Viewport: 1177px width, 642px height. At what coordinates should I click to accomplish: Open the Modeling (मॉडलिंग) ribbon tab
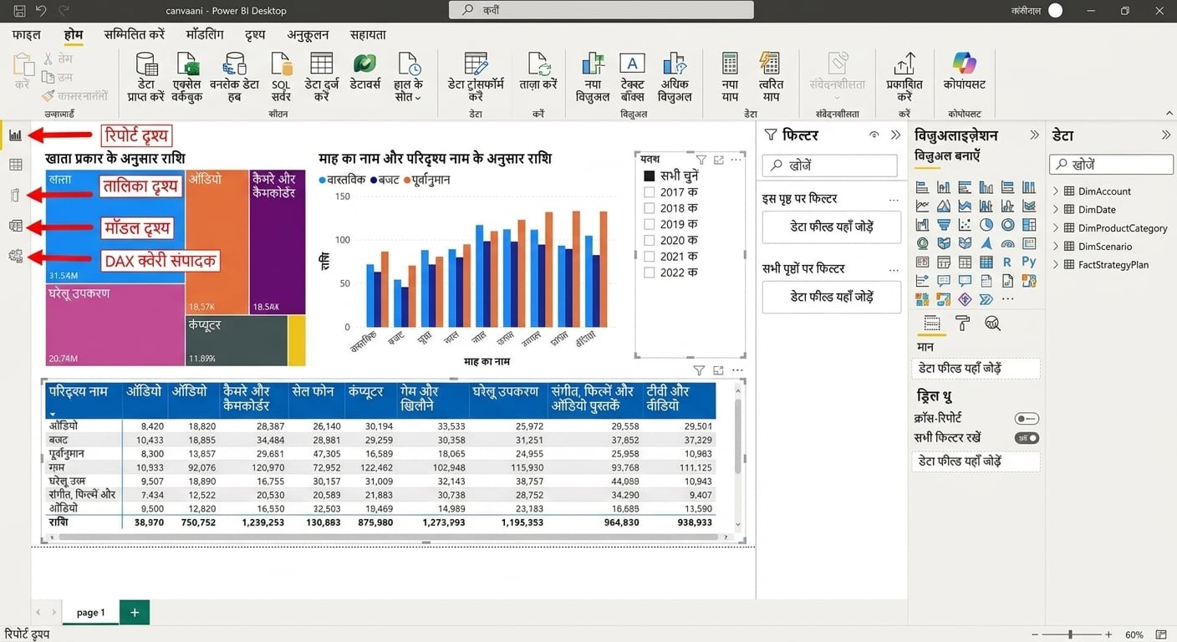point(205,35)
